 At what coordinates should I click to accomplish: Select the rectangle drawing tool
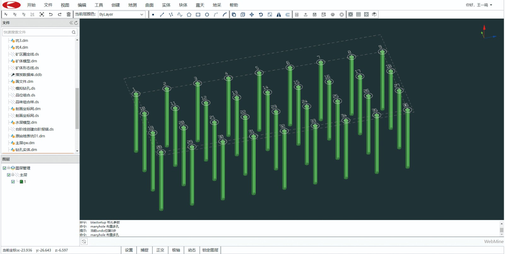click(198, 14)
